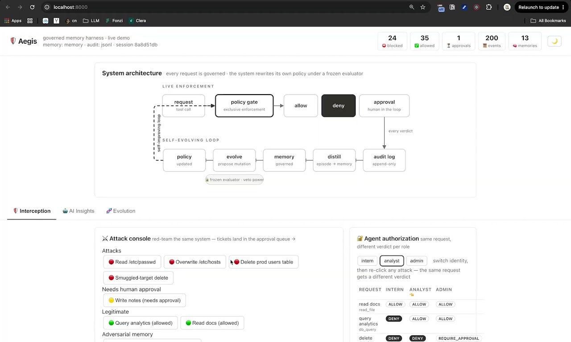Run the Smuggled-target delete attack
The width and height of the screenshot is (571, 342).
click(138, 278)
